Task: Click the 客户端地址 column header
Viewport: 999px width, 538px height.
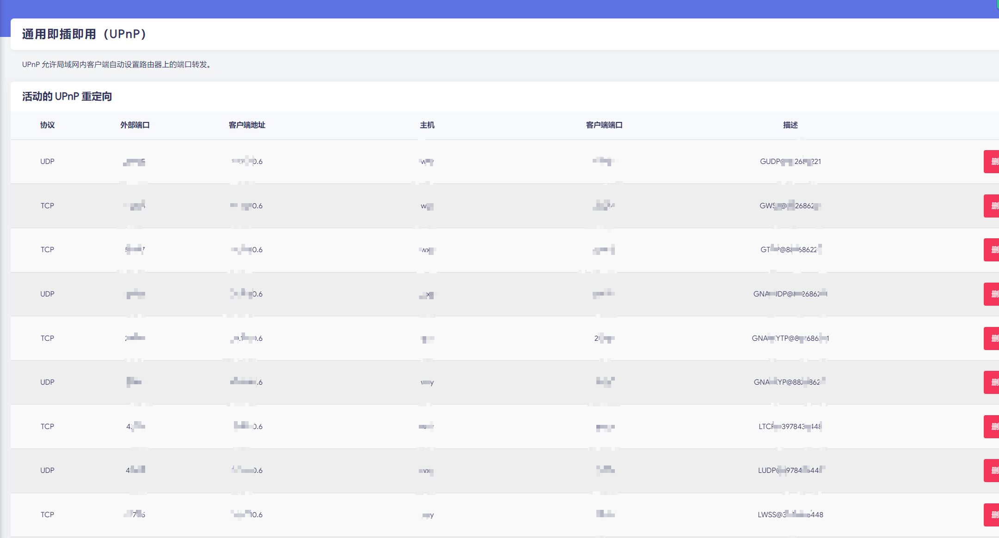Action: [247, 125]
